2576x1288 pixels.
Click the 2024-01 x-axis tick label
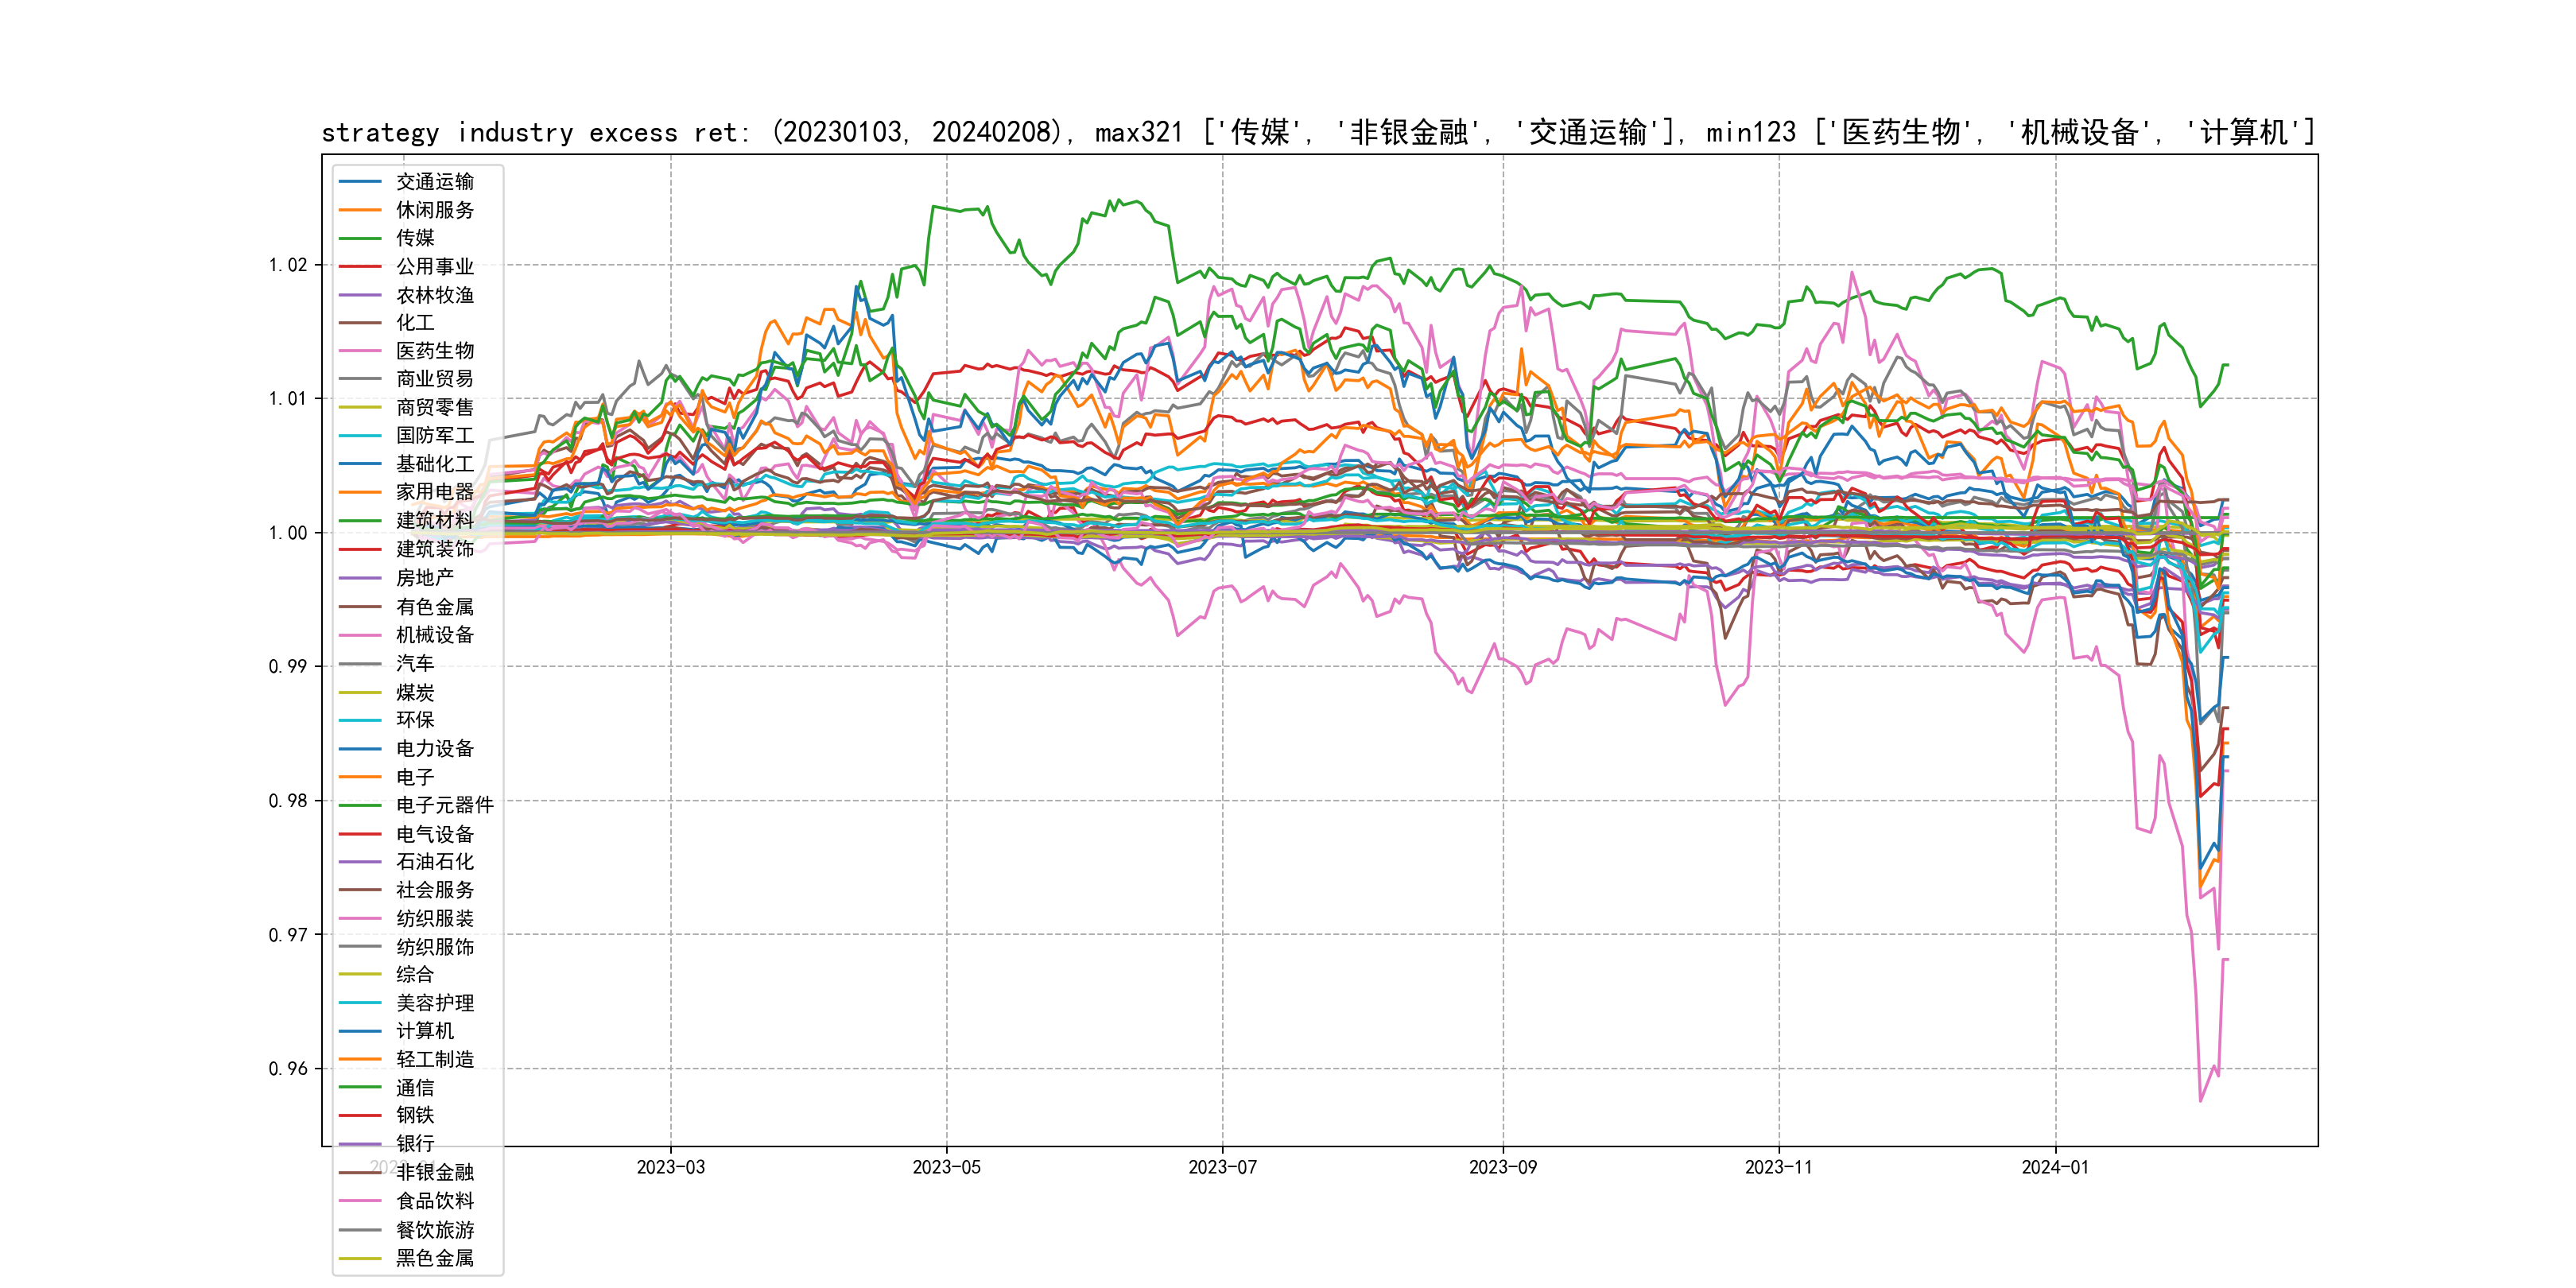[x=2055, y=1167]
